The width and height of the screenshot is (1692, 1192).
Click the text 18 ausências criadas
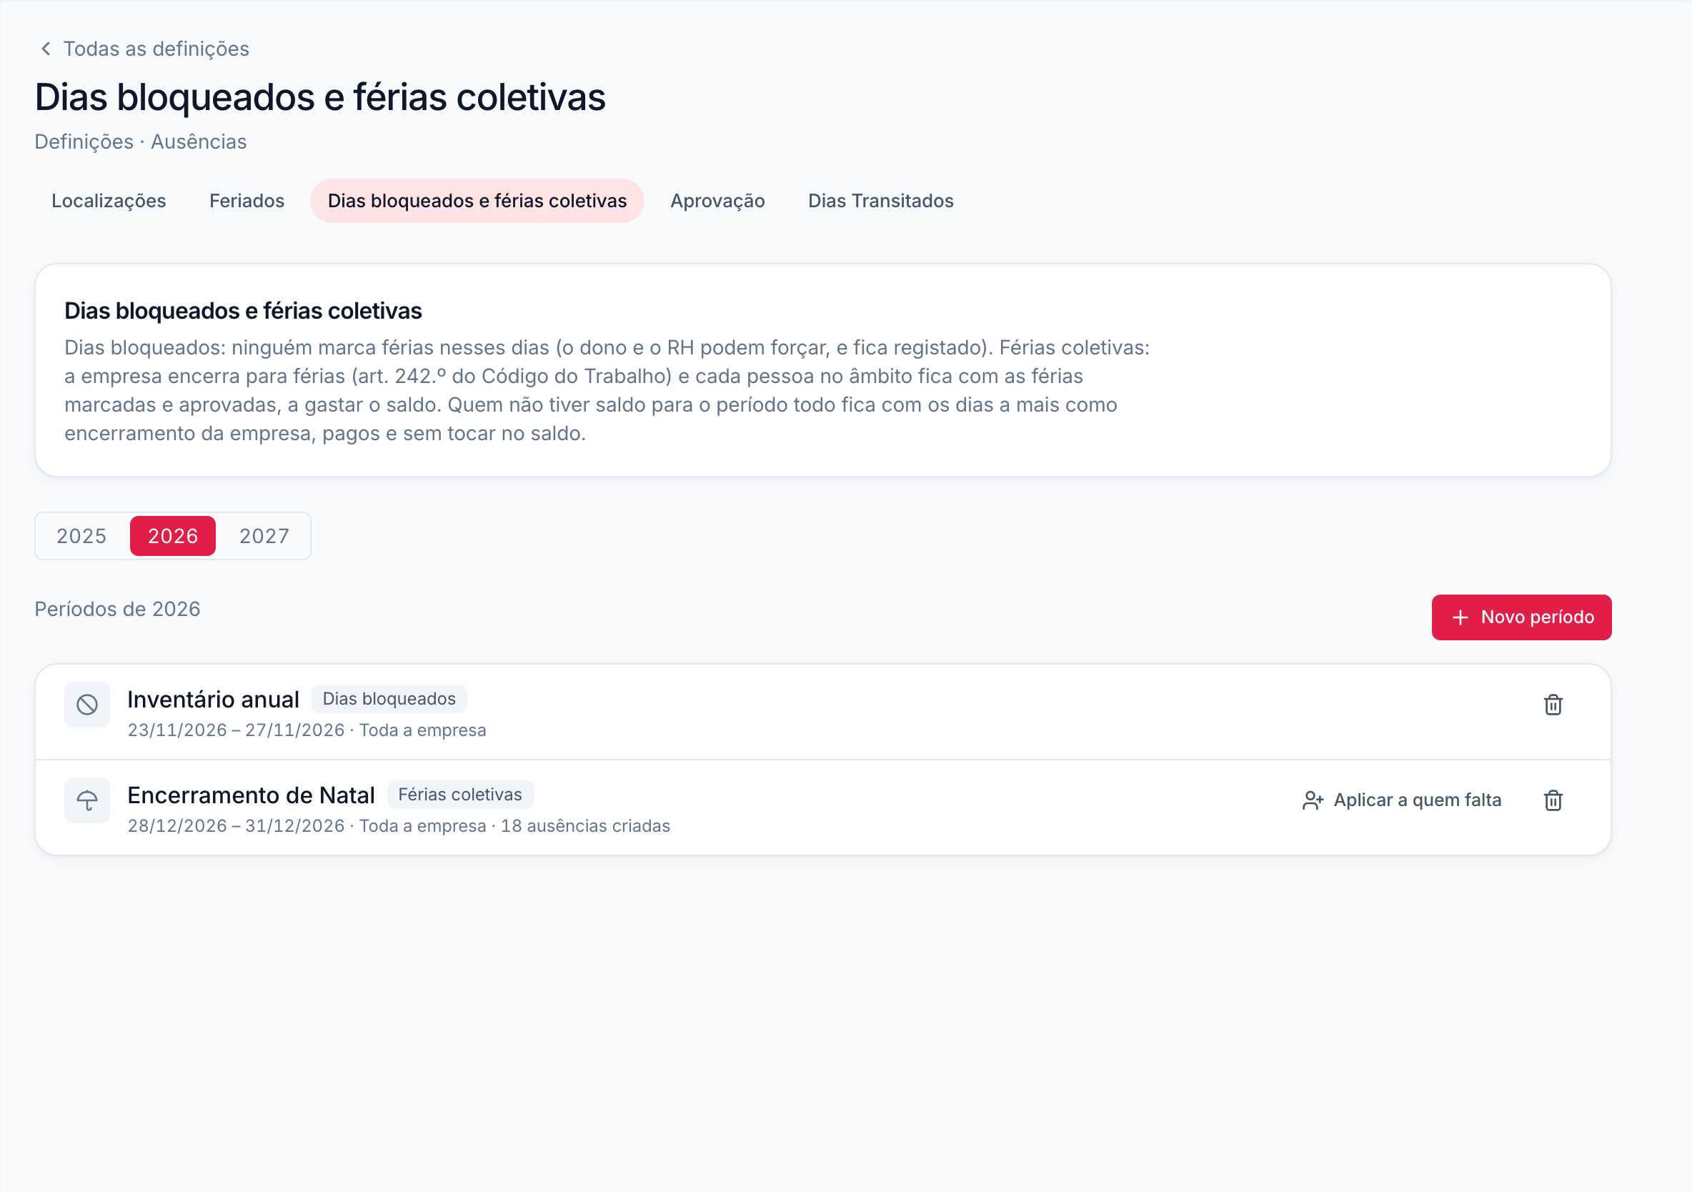(585, 826)
